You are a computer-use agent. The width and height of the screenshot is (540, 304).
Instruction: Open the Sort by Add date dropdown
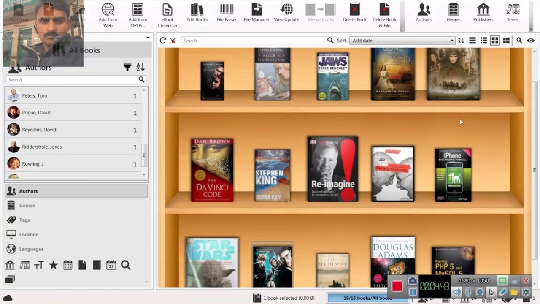(x=402, y=41)
